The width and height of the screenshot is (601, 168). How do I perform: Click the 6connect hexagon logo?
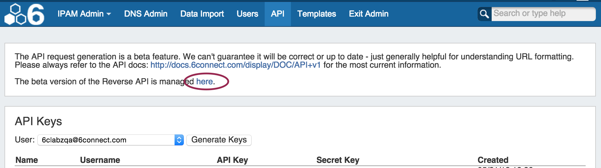(x=24, y=14)
